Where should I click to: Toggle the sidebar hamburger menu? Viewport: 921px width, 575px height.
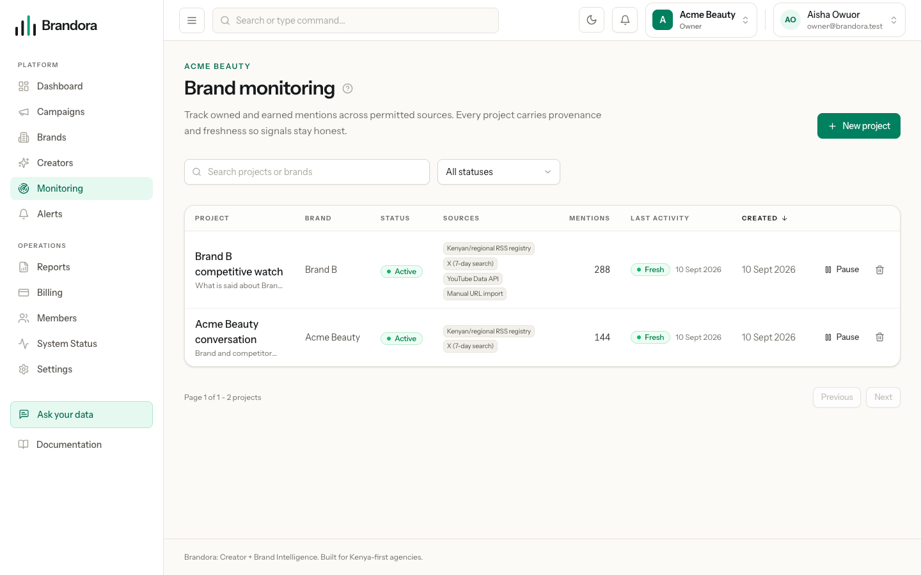(192, 20)
